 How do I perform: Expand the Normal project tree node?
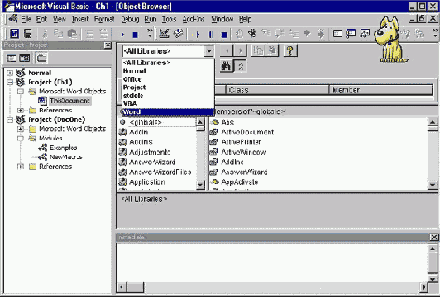coord(10,73)
